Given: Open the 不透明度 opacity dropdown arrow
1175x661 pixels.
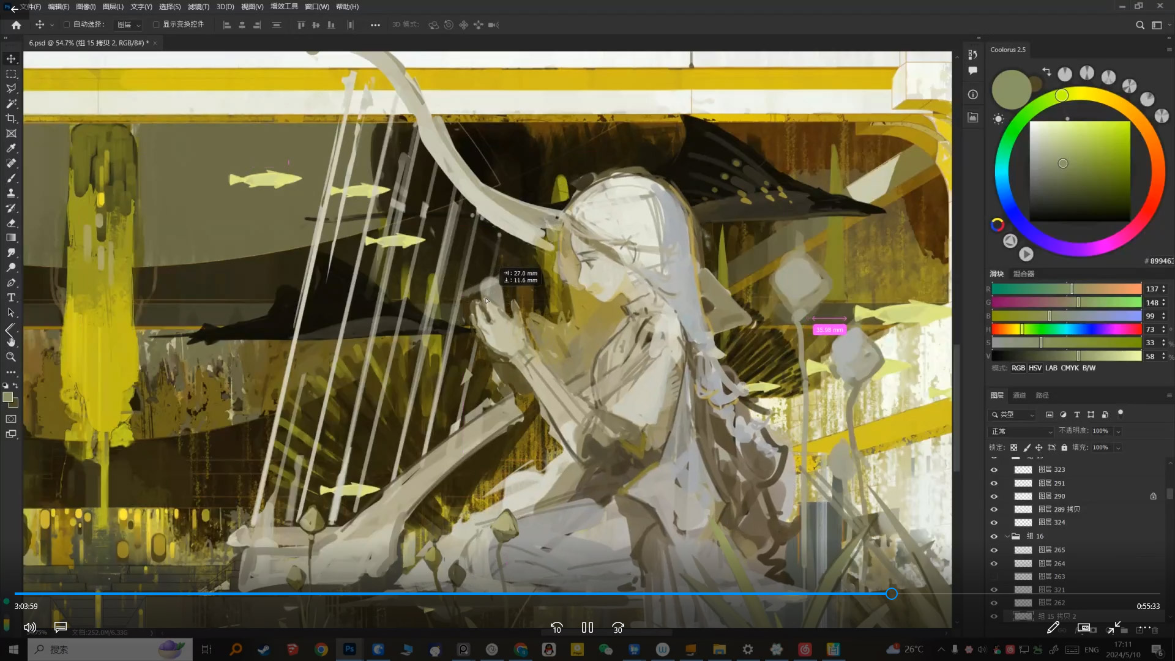Looking at the screenshot, I should (1118, 431).
